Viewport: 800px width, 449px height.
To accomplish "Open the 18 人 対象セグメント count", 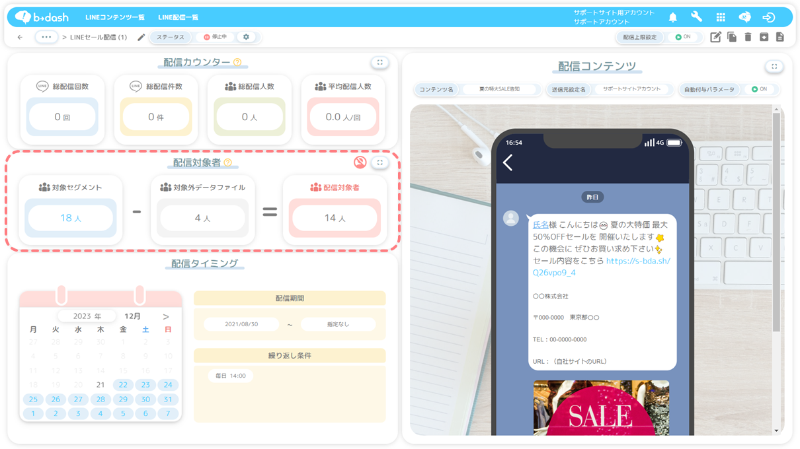I will (71, 218).
